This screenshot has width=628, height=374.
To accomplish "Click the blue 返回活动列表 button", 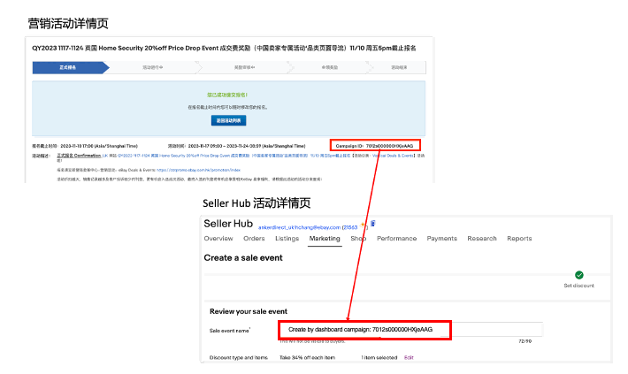I will (228, 120).
